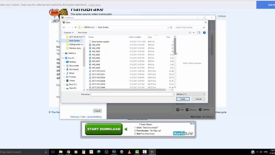This screenshot has height=155, width=275.
Task: Sort files by Size column
Action: point(168,37)
